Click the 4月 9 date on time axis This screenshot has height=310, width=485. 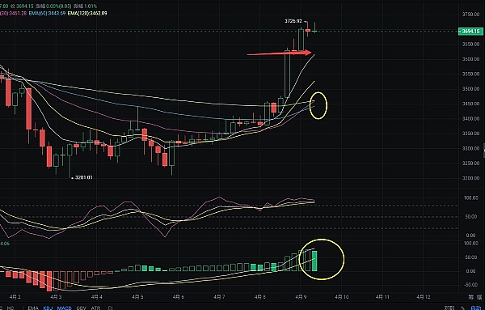tap(301, 297)
